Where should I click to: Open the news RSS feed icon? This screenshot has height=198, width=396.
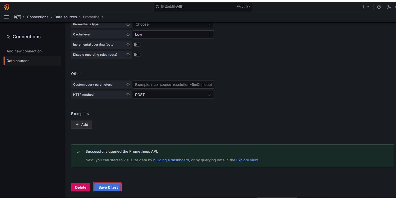(x=389, y=7)
